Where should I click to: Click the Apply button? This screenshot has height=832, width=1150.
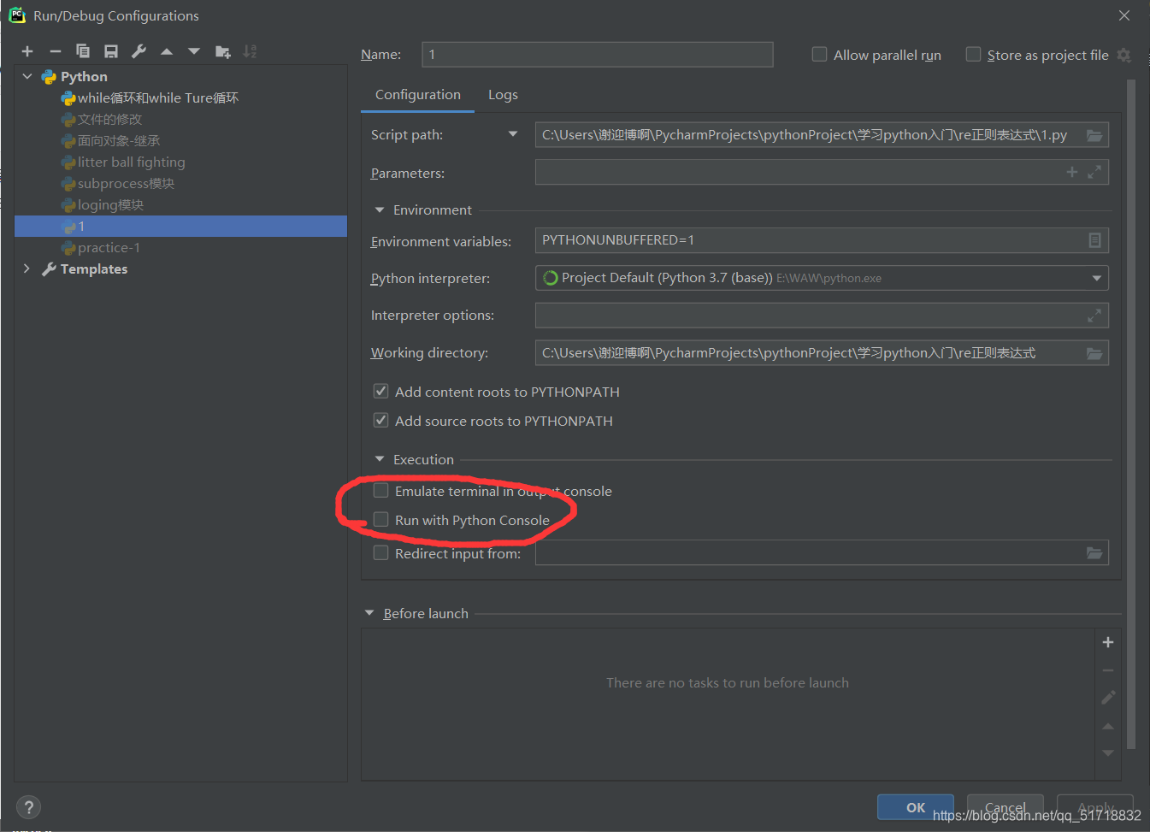click(x=1095, y=807)
